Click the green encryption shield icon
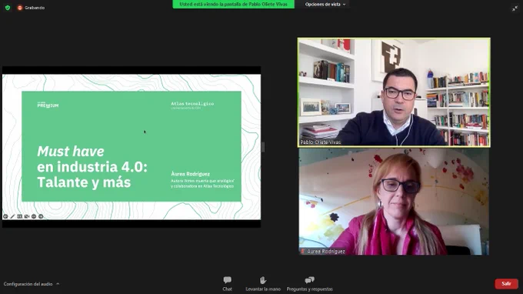The width and height of the screenshot is (523, 294). 8,8
